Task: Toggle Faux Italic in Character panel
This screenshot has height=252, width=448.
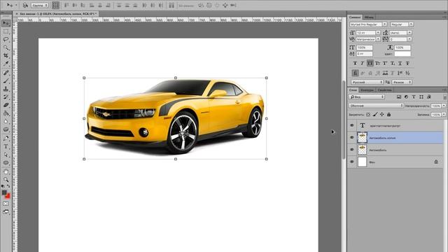Action: pyautogui.click(x=363, y=63)
